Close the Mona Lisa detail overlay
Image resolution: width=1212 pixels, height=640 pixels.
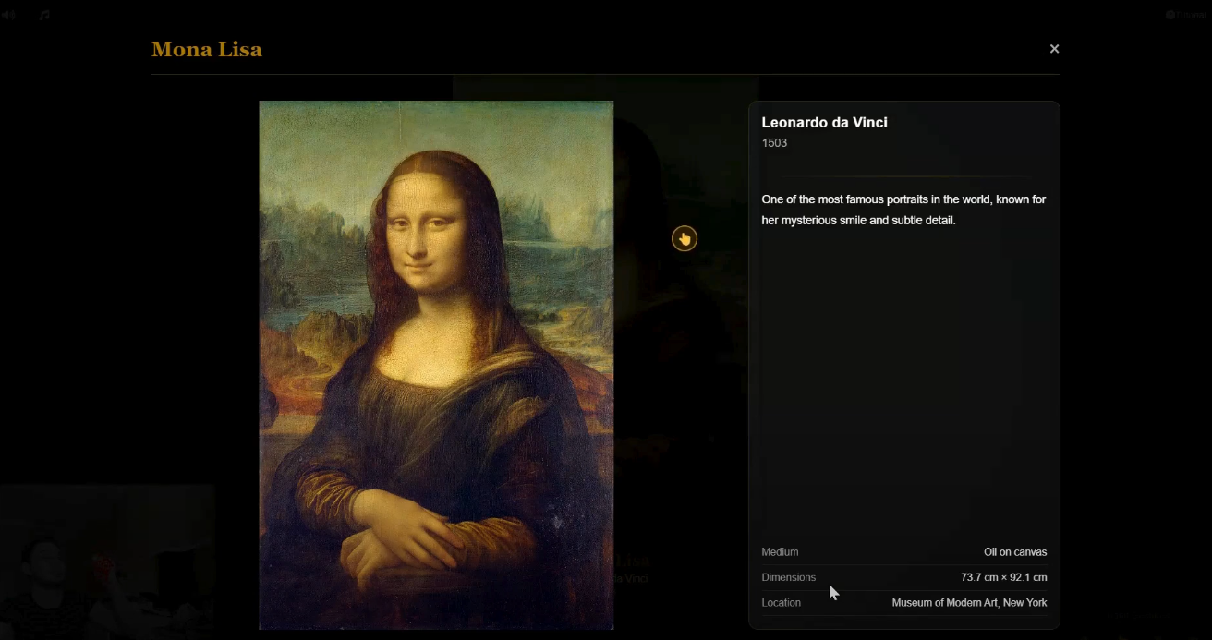tap(1054, 48)
